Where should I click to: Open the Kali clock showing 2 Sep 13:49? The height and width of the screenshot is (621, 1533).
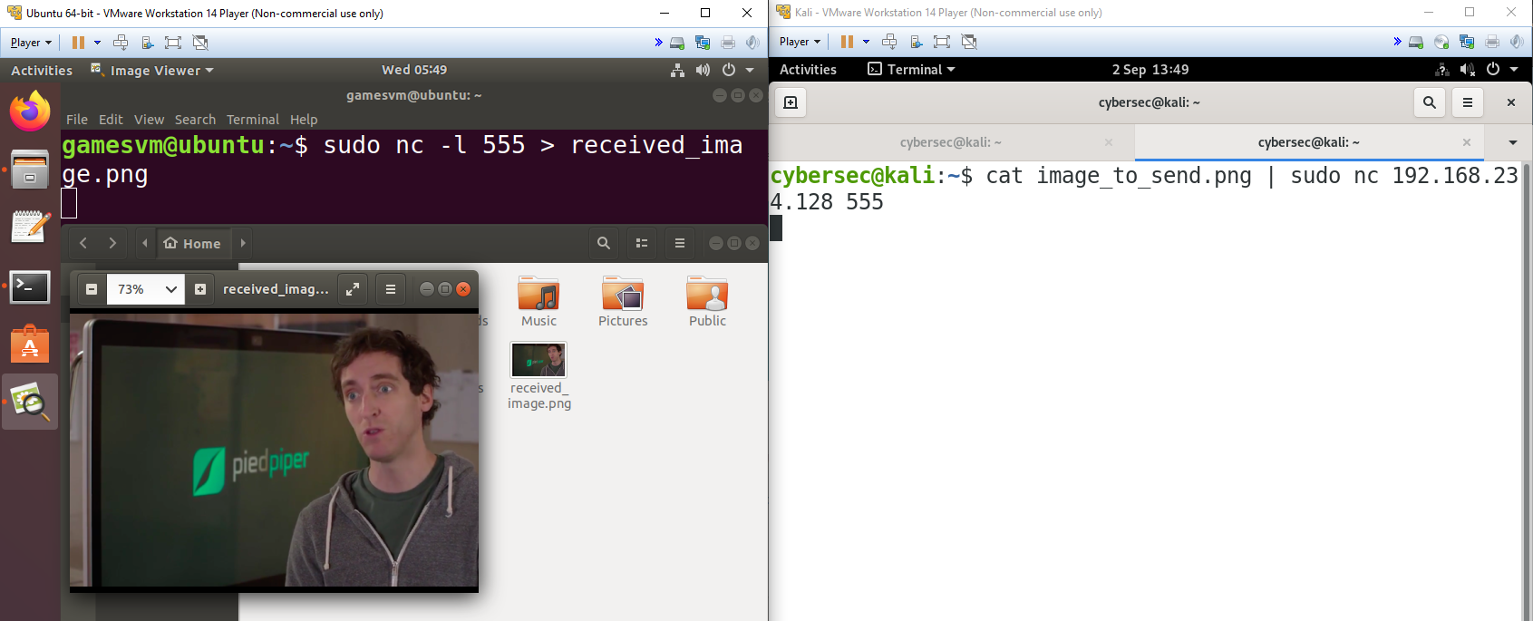pyautogui.click(x=1150, y=70)
